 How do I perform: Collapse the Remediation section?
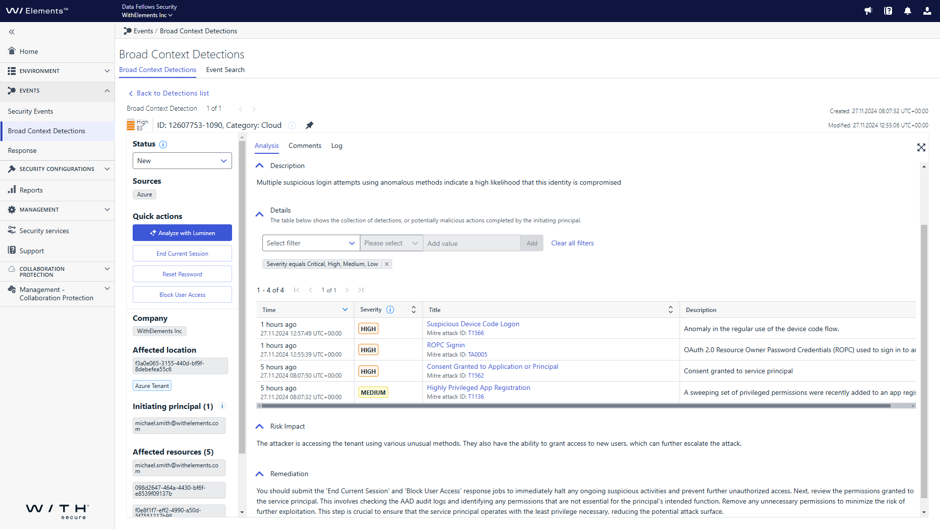click(259, 474)
